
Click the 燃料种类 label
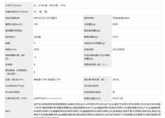coord(89,18)
